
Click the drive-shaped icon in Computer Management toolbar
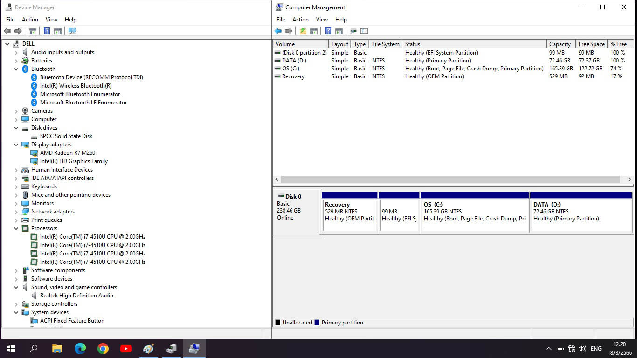click(x=353, y=31)
